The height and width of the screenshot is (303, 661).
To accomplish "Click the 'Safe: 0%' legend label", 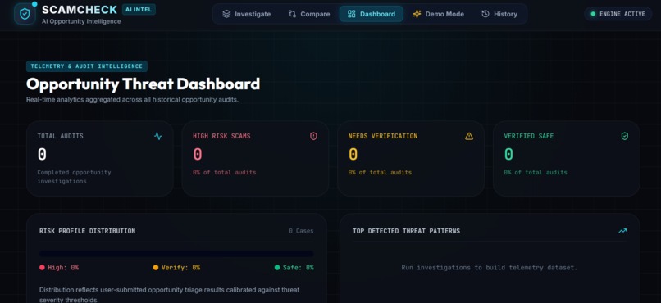I will click(298, 267).
